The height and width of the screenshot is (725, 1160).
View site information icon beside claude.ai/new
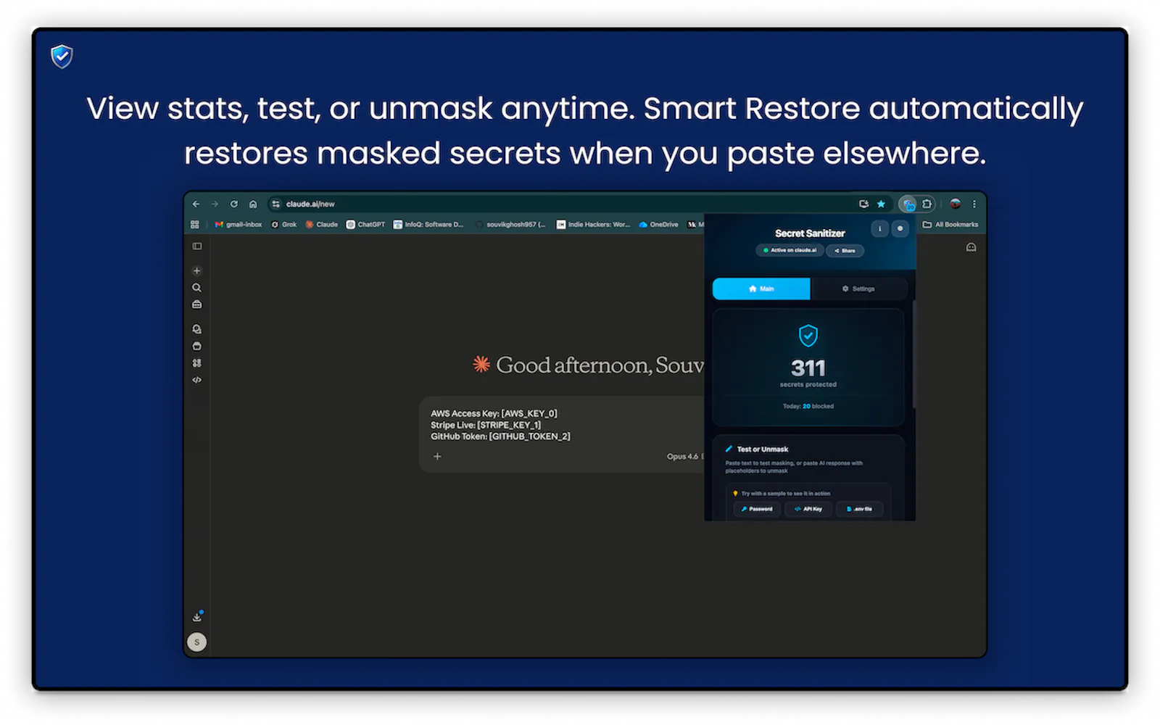coord(276,204)
